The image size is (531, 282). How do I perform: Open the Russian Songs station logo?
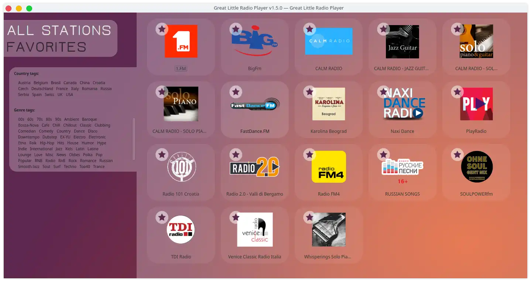tap(402, 171)
